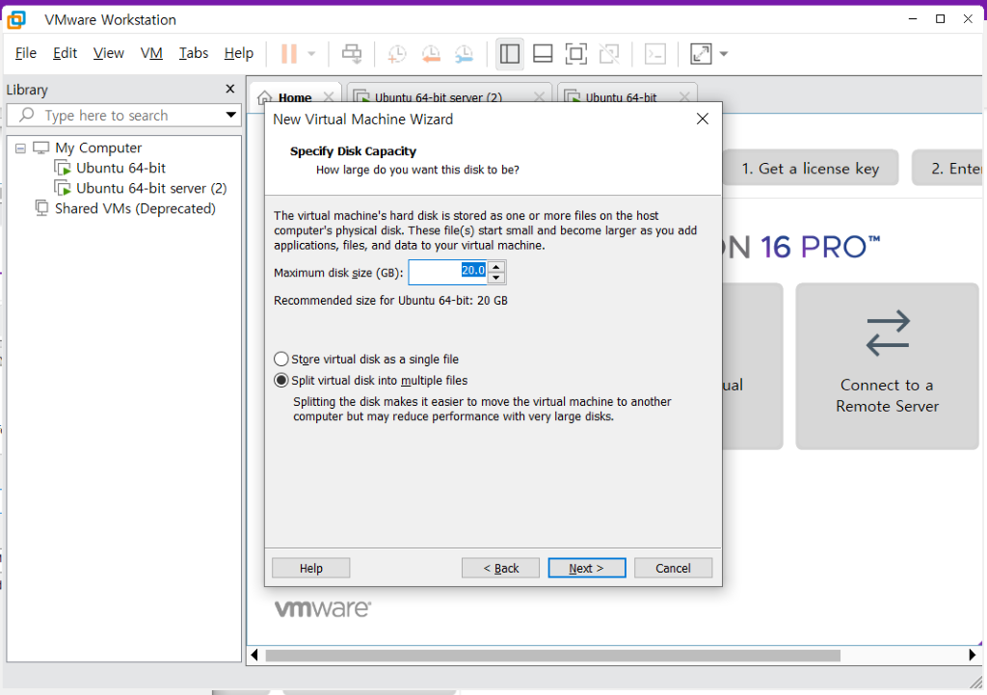Click the Shared VMs icon in library tree

click(41, 208)
